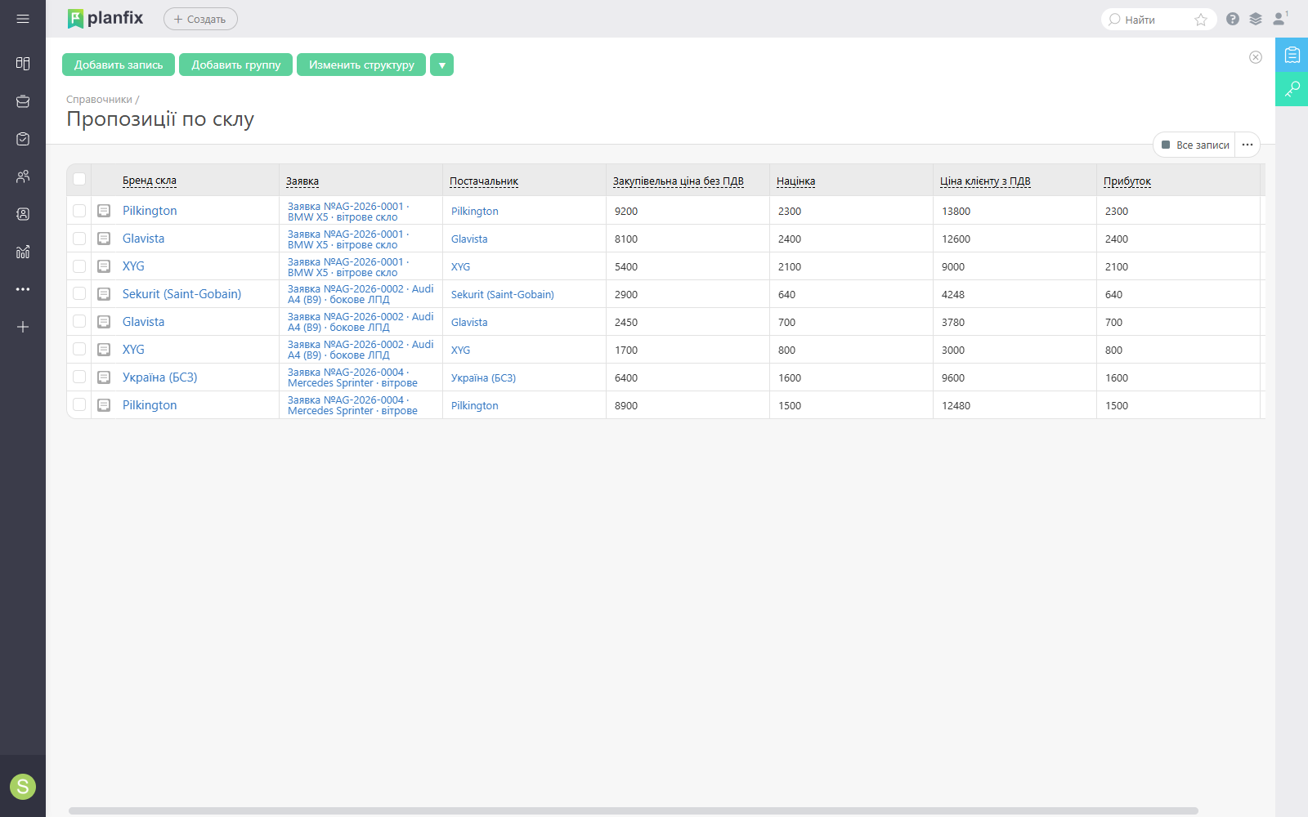Click the Добавить группу button
Viewport: 1308px width, 817px height.
236,65
